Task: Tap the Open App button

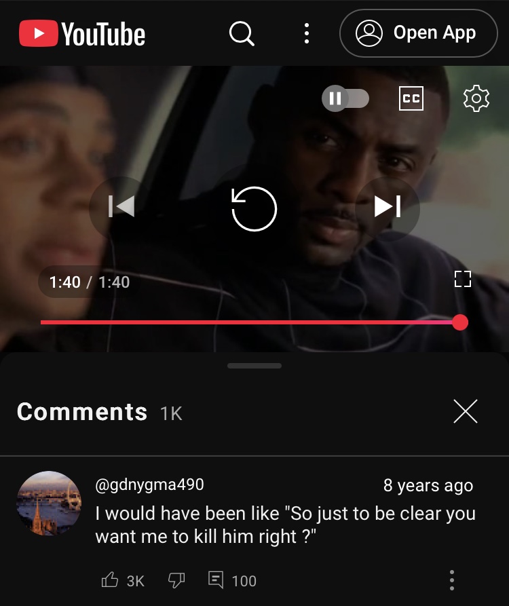Action: coord(419,33)
